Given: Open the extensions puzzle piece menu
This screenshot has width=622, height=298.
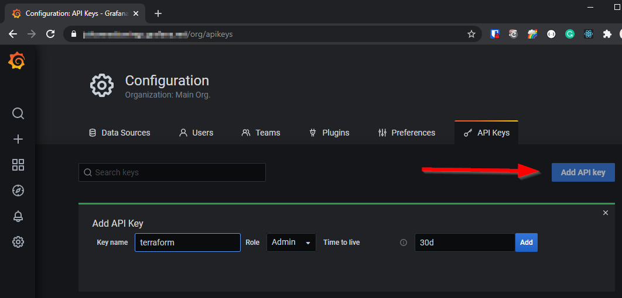Looking at the screenshot, I should coord(607,34).
